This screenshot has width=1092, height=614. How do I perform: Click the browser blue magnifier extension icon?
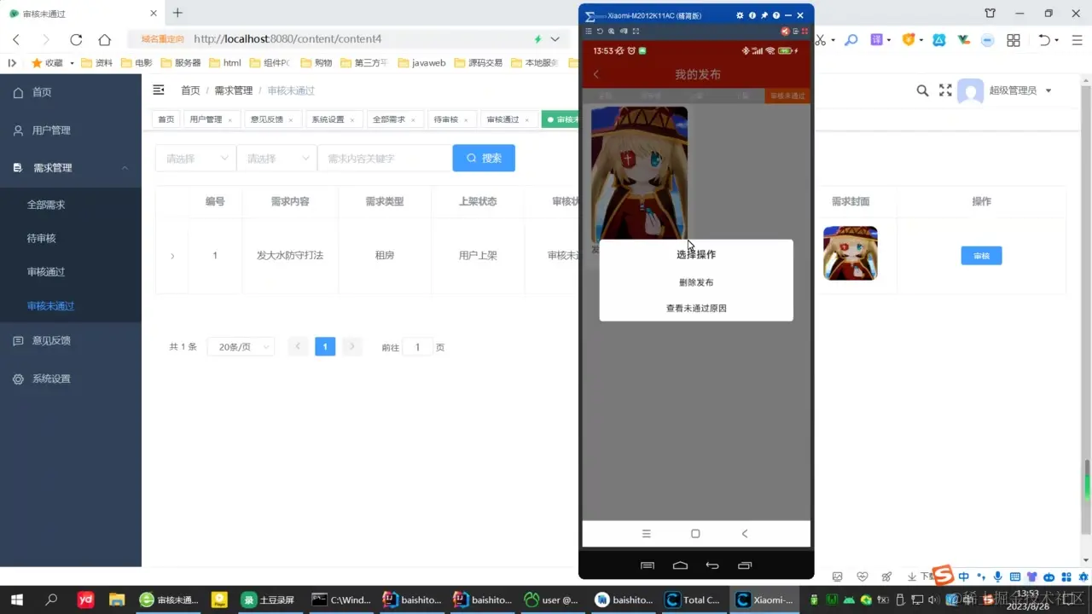(x=851, y=40)
